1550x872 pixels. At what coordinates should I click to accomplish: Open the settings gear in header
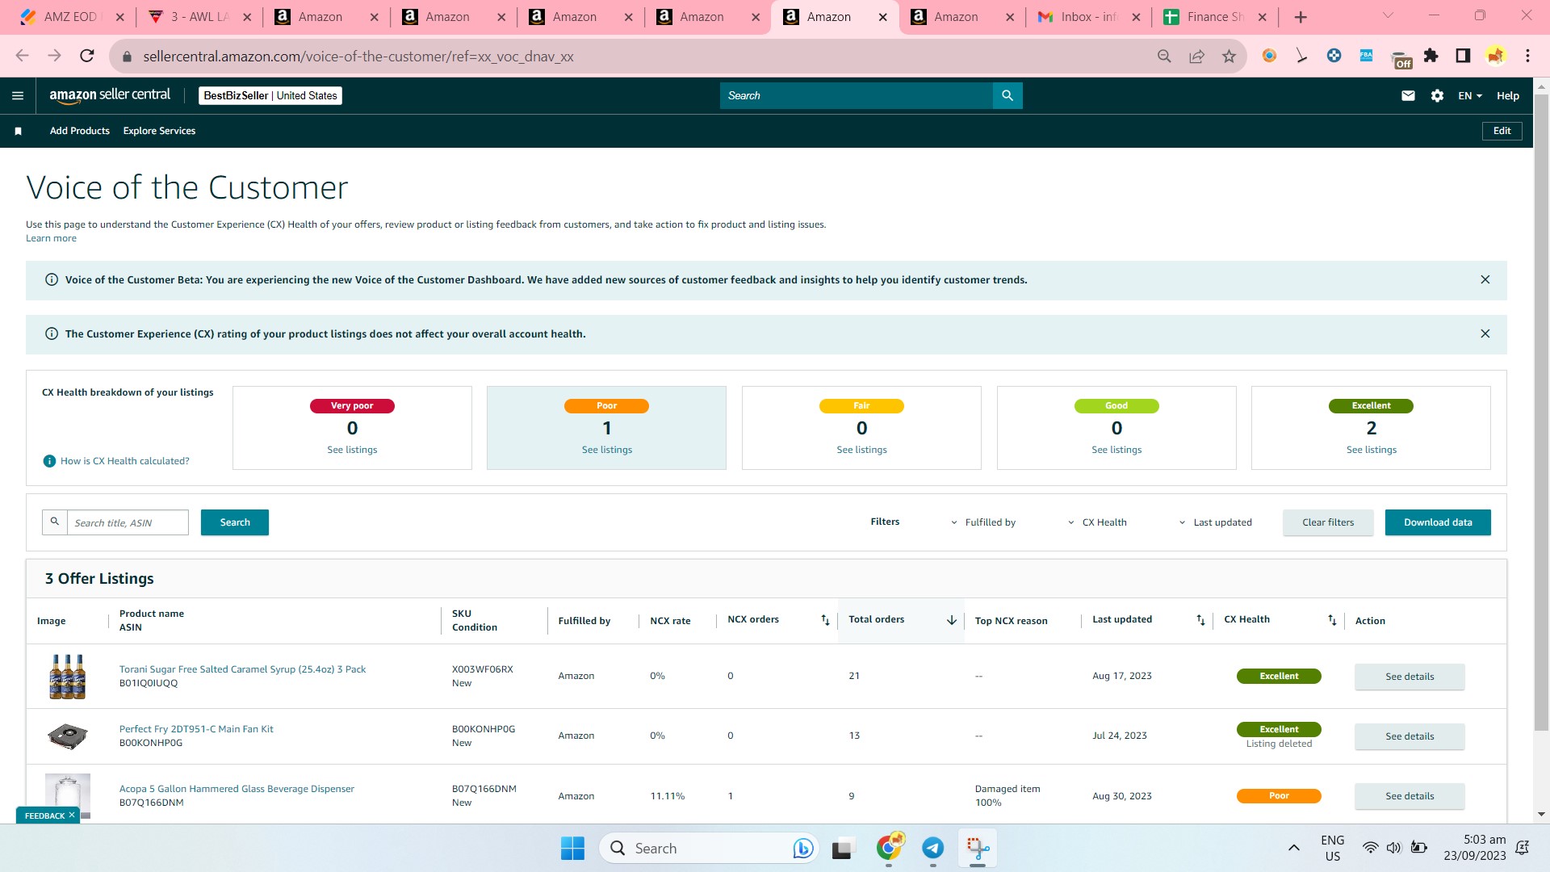pos(1437,95)
